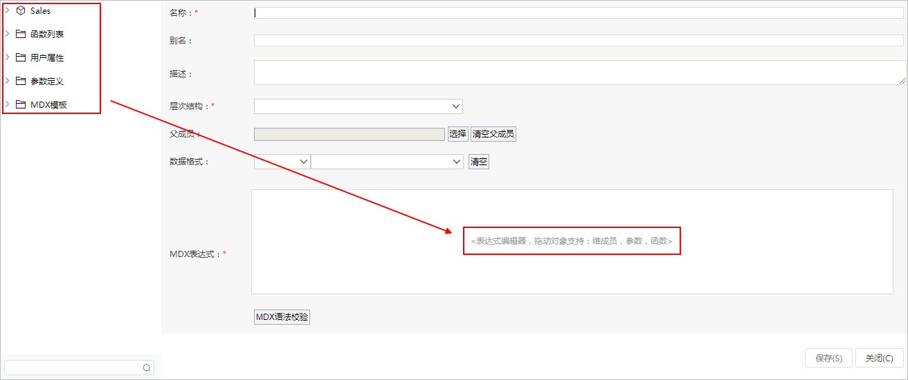The image size is (908, 380).
Task: Select the 用户属性 tree label
Action: coord(47,58)
